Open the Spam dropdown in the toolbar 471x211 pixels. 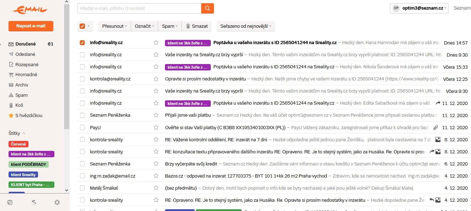[x=170, y=26]
